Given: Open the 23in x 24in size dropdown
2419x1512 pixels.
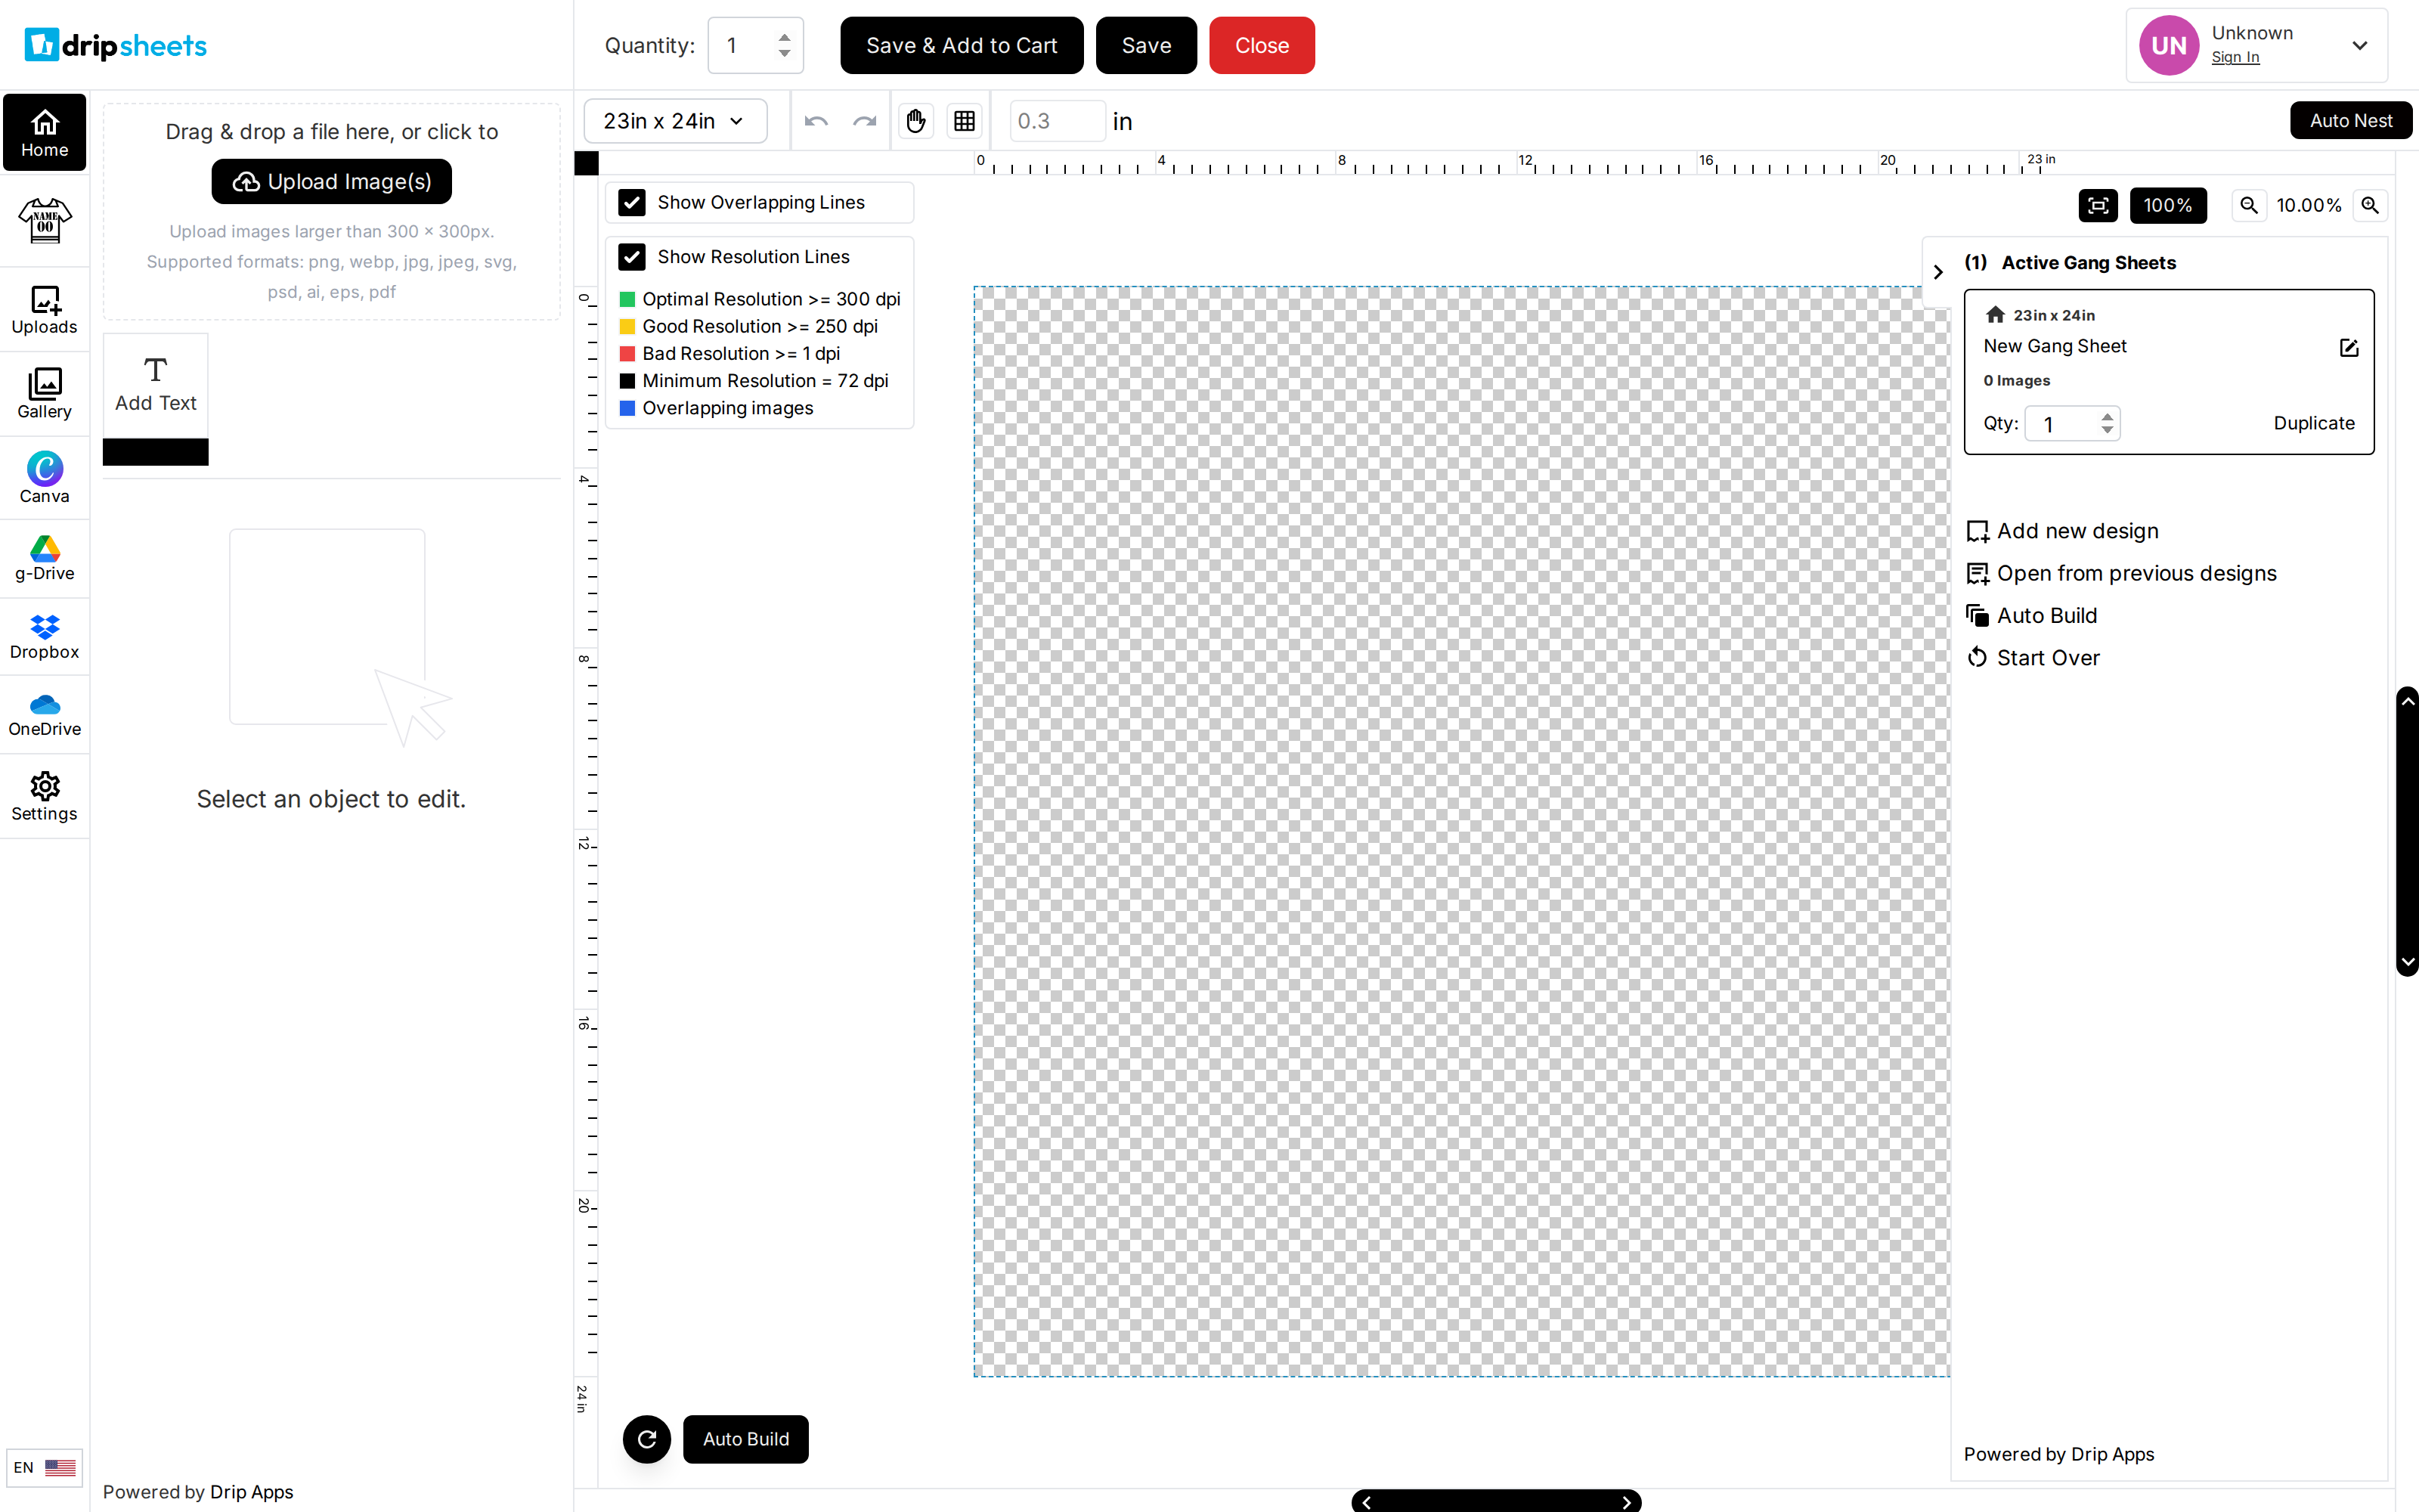Looking at the screenshot, I should (676, 121).
